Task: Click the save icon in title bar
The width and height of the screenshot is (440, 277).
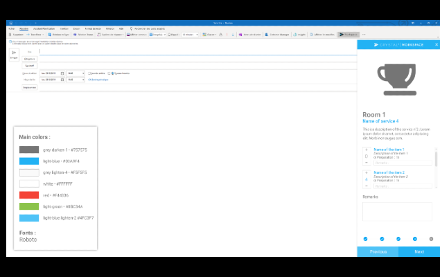Action: pos(11,23)
